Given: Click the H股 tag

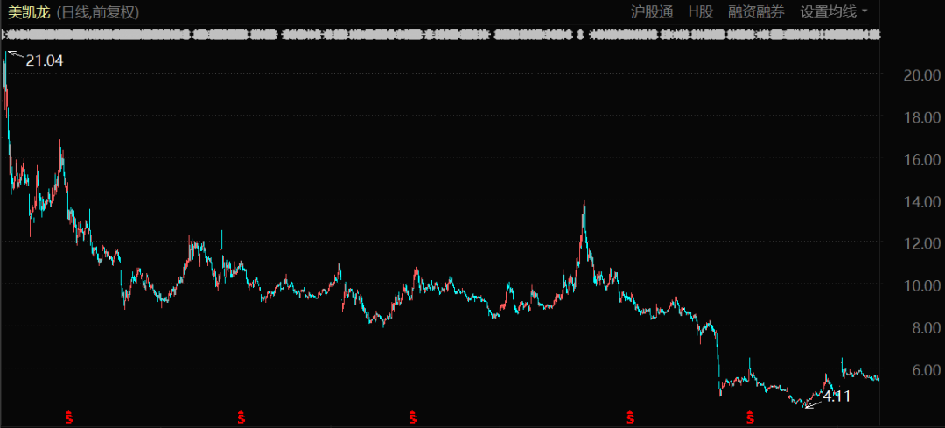Looking at the screenshot, I should coord(700,11).
